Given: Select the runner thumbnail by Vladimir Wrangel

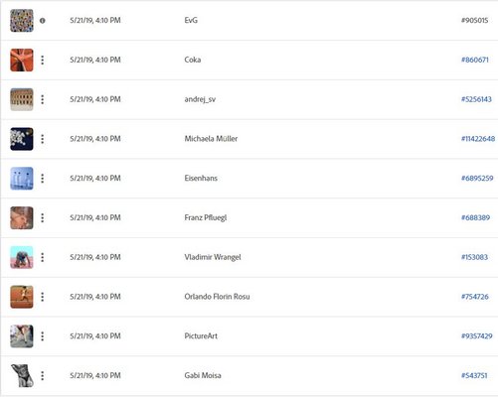Looking at the screenshot, I should pyautogui.click(x=22, y=257).
